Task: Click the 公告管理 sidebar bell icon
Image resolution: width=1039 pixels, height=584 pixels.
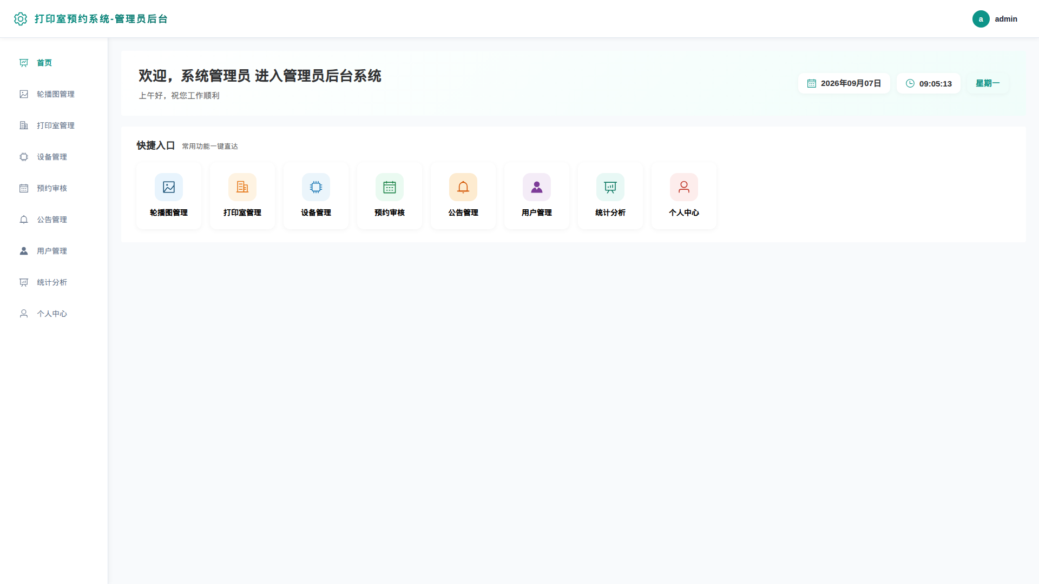Action: click(24, 220)
